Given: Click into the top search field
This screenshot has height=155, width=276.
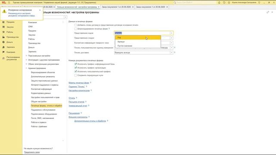Looking at the screenshot, I should [195, 3].
